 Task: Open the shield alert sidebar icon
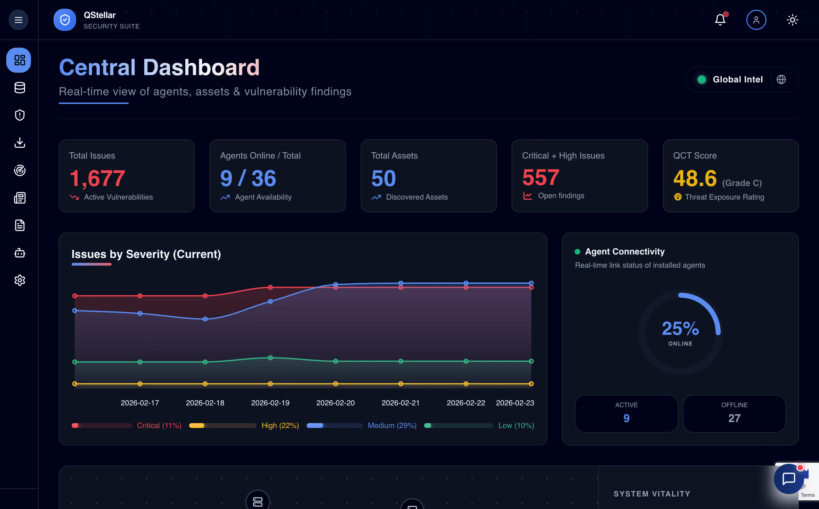(x=19, y=115)
